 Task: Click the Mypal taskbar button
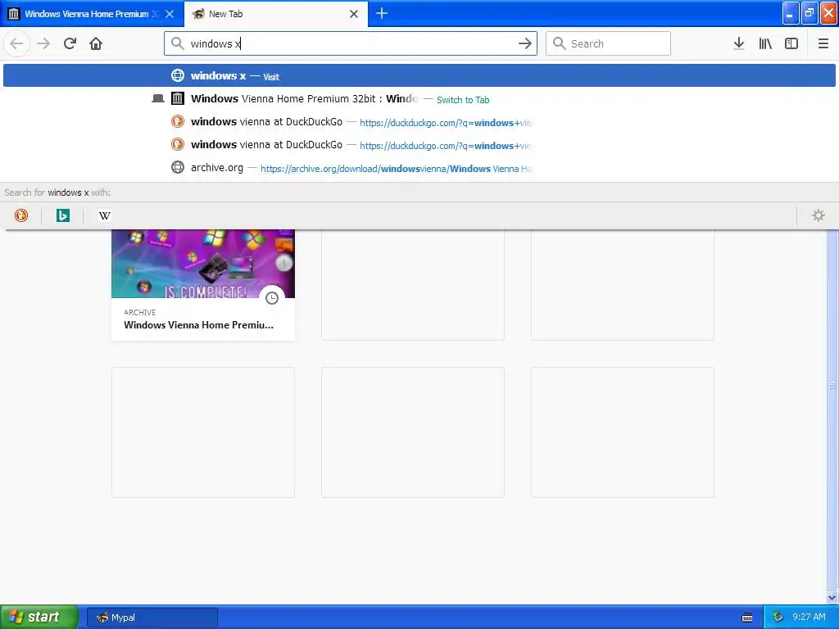(152, 618)
